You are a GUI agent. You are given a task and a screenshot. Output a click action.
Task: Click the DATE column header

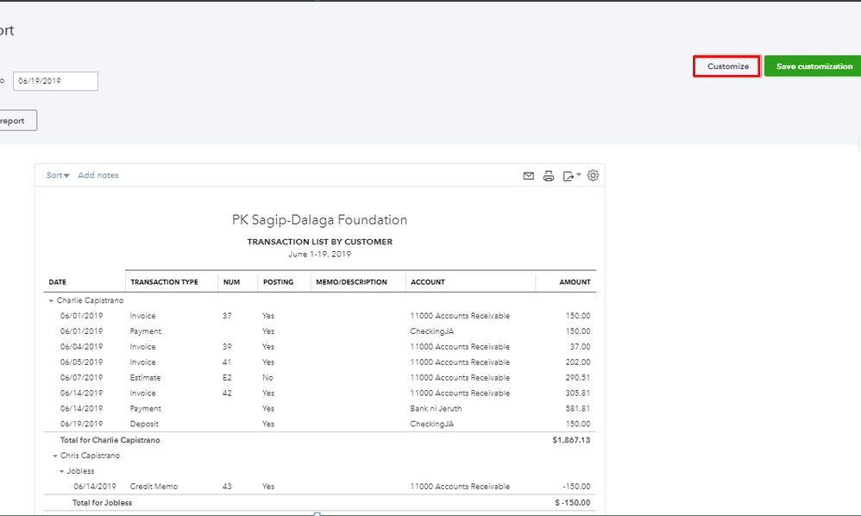(x=58, y=282)
